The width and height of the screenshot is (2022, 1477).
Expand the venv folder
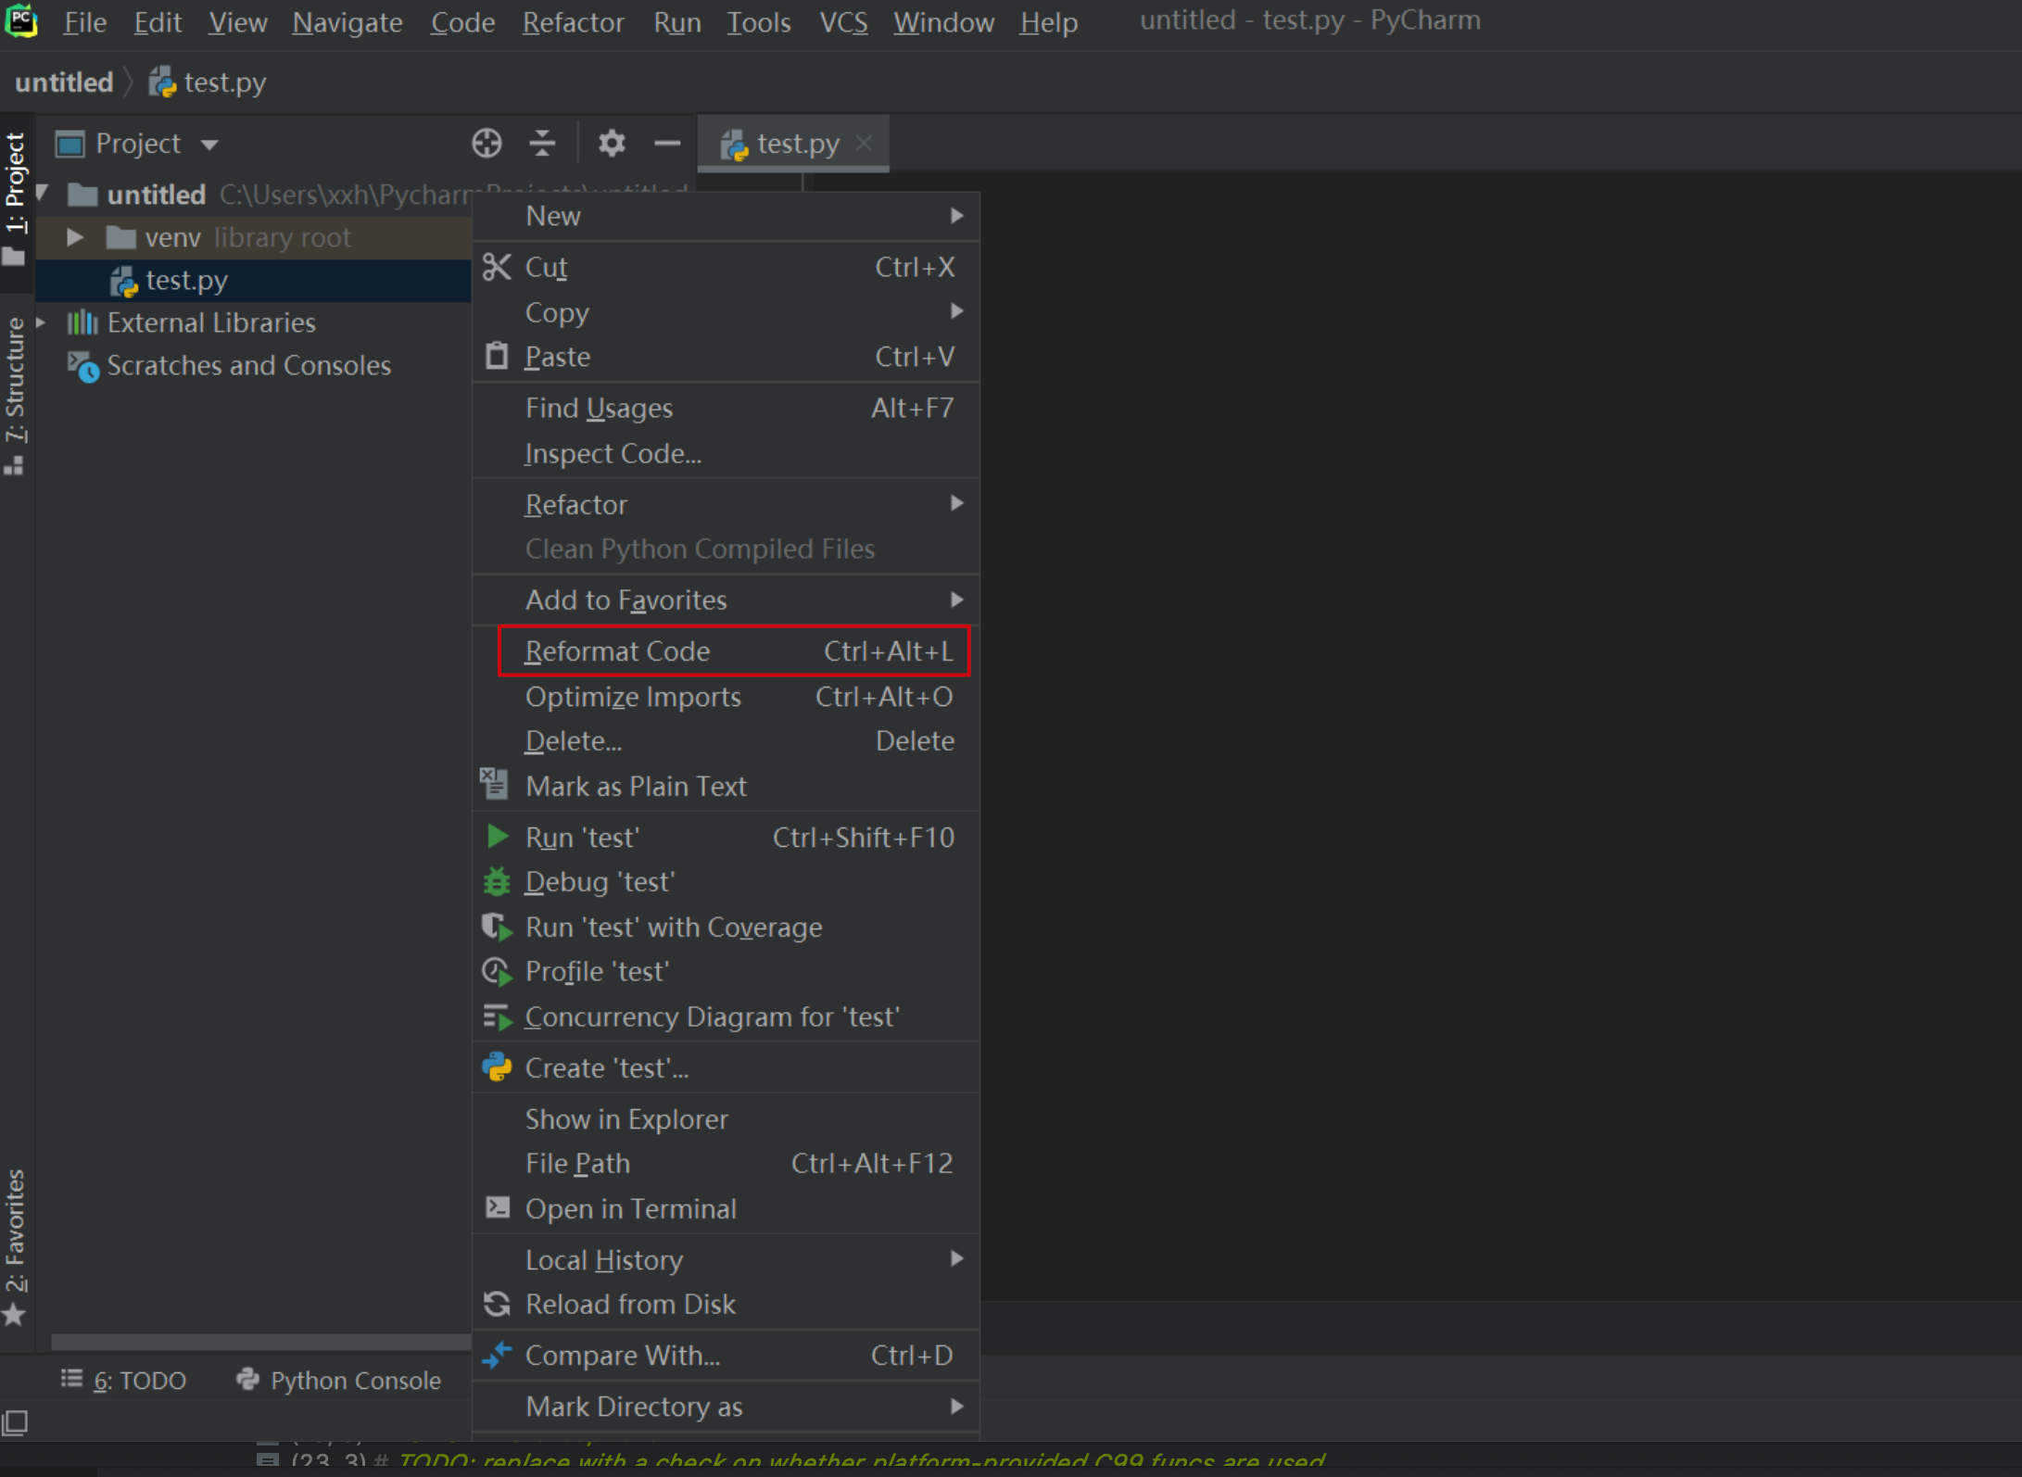click(x=75, y=237)
